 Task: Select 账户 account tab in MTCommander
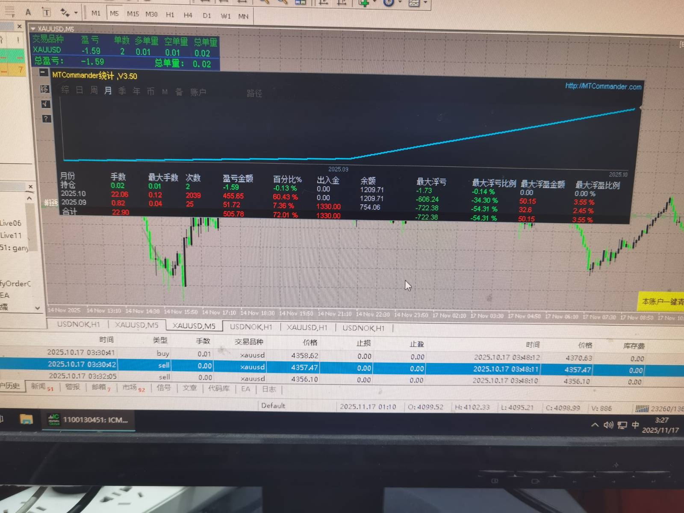(x=198, y=92)
